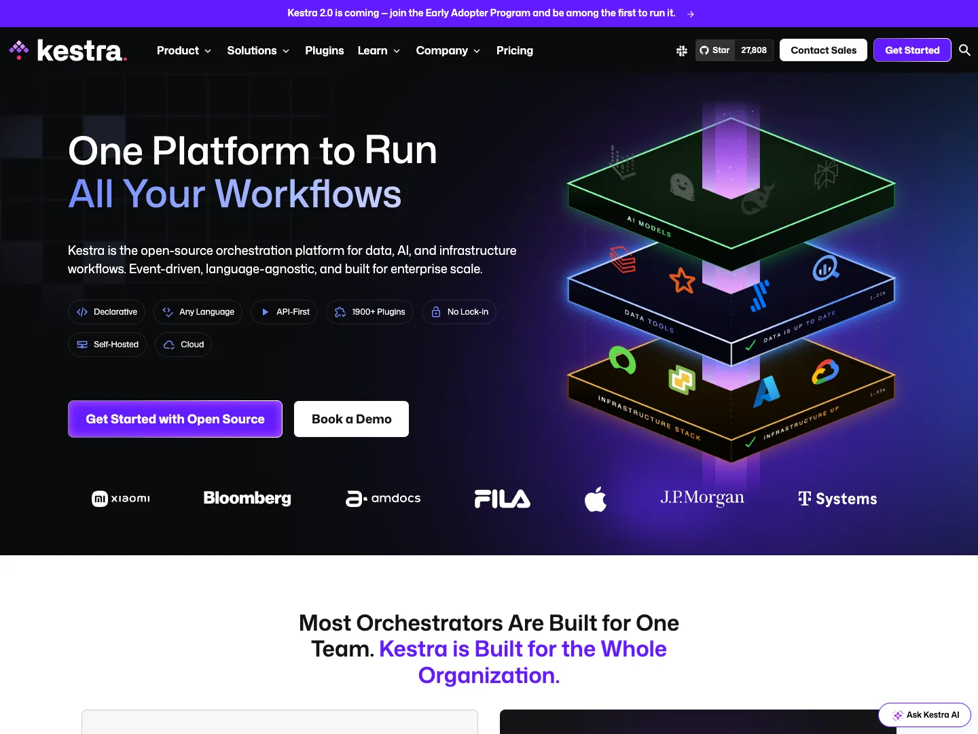Click the Self-Hosted server icon
Viewport: 978px width, 734px height.
point(82,345)
